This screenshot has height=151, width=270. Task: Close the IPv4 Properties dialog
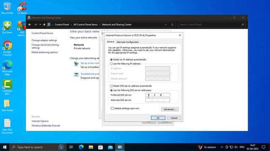point(180,35)
